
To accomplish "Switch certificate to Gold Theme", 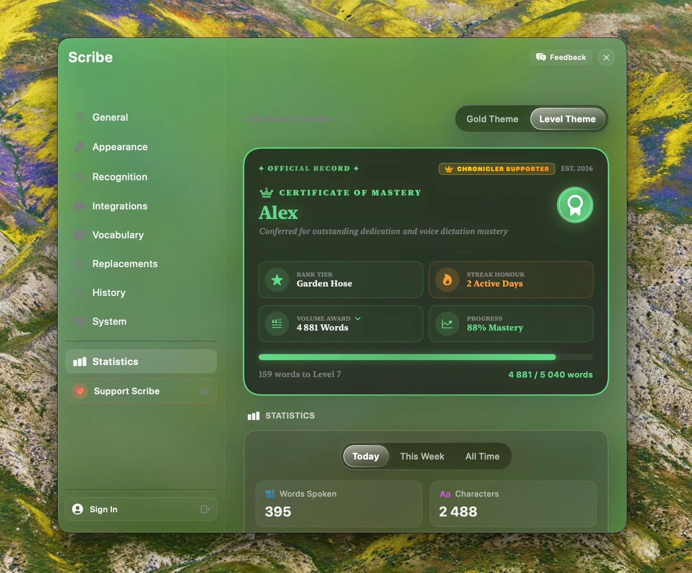I will 492,119.
